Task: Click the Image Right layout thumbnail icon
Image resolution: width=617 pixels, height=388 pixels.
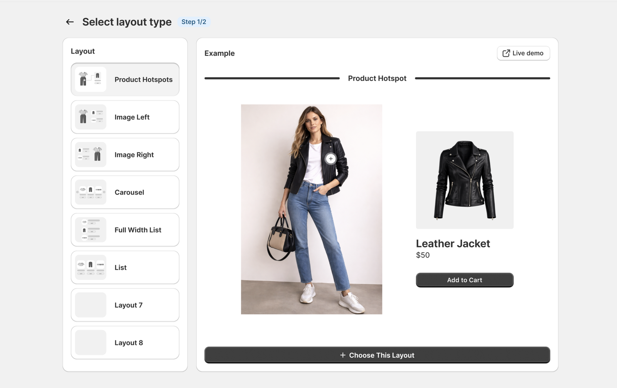Action: pyautogui.click(x=91, y=155)
